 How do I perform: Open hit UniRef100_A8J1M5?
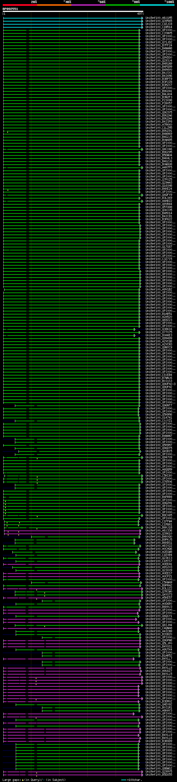pos(159,18)
